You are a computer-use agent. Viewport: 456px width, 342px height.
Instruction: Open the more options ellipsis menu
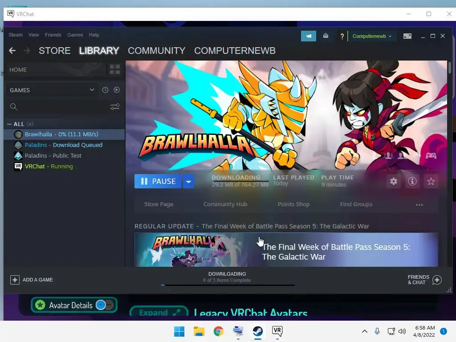pos(419,205)
